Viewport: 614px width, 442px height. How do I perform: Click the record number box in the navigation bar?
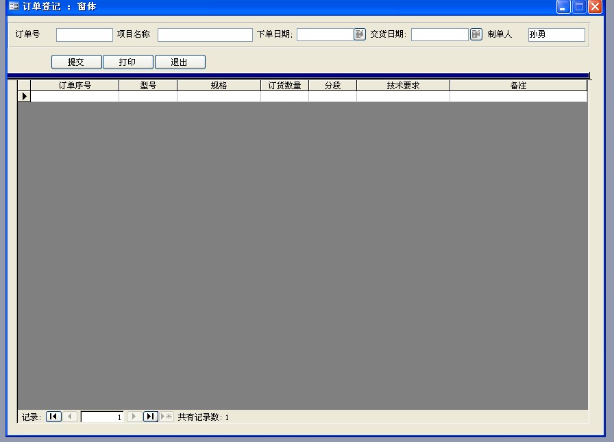pyautogui.click(x=102, y=417)
